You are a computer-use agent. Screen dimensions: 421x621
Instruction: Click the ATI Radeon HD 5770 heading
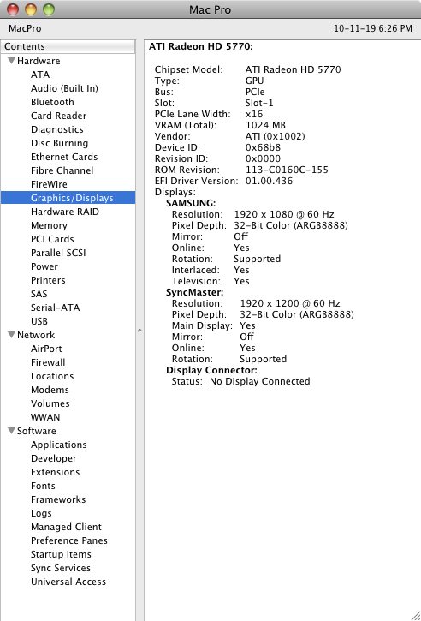201,46
